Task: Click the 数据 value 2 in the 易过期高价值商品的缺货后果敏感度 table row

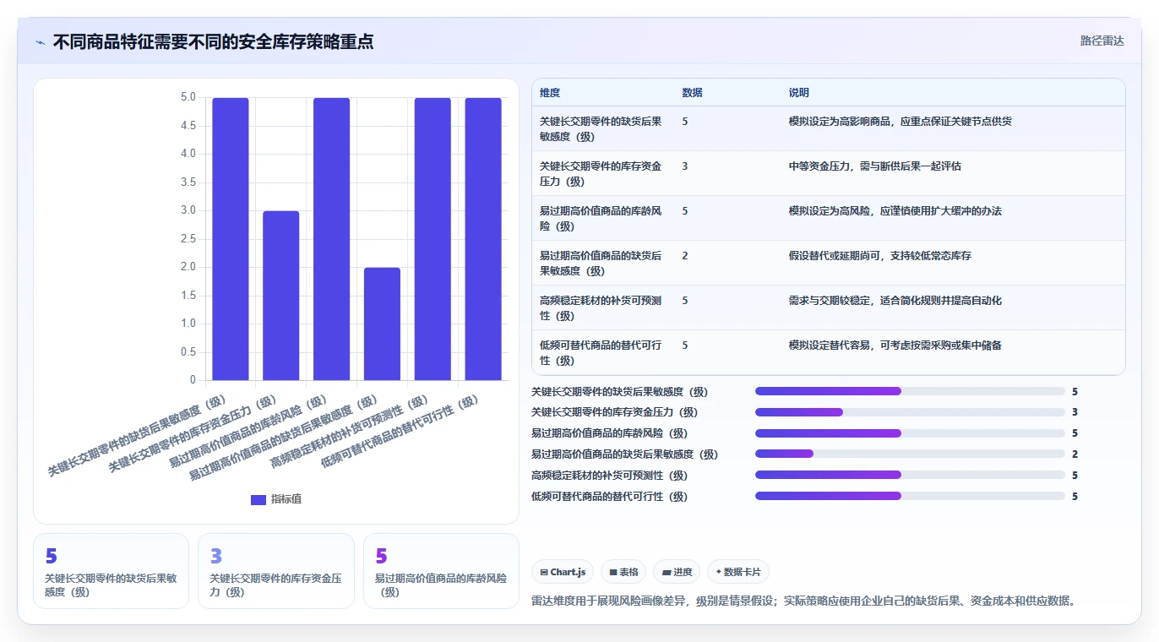Action: 684,256
